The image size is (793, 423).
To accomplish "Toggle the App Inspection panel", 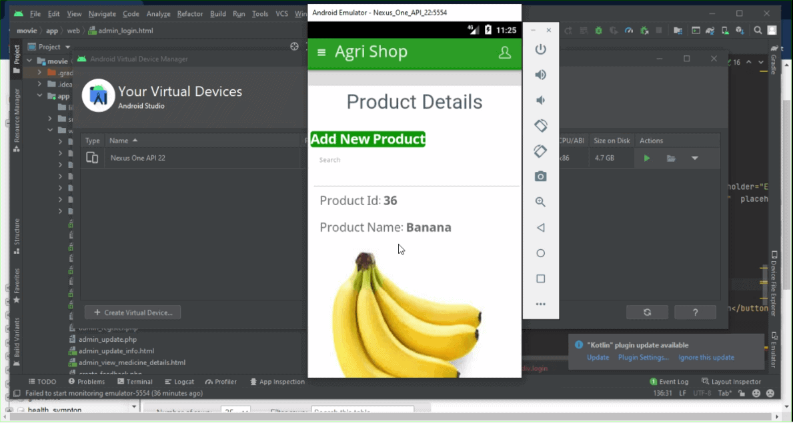I will [277, 382].
